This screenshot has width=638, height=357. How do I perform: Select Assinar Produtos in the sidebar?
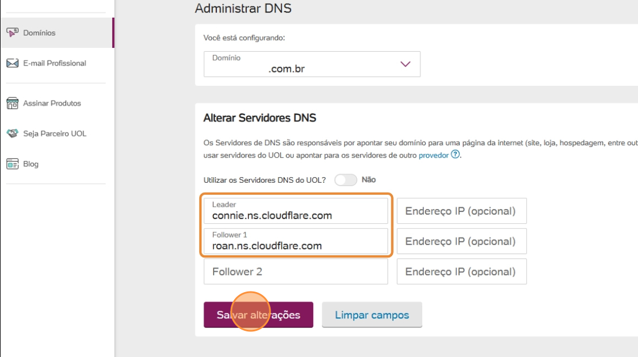tap(52, 103)
